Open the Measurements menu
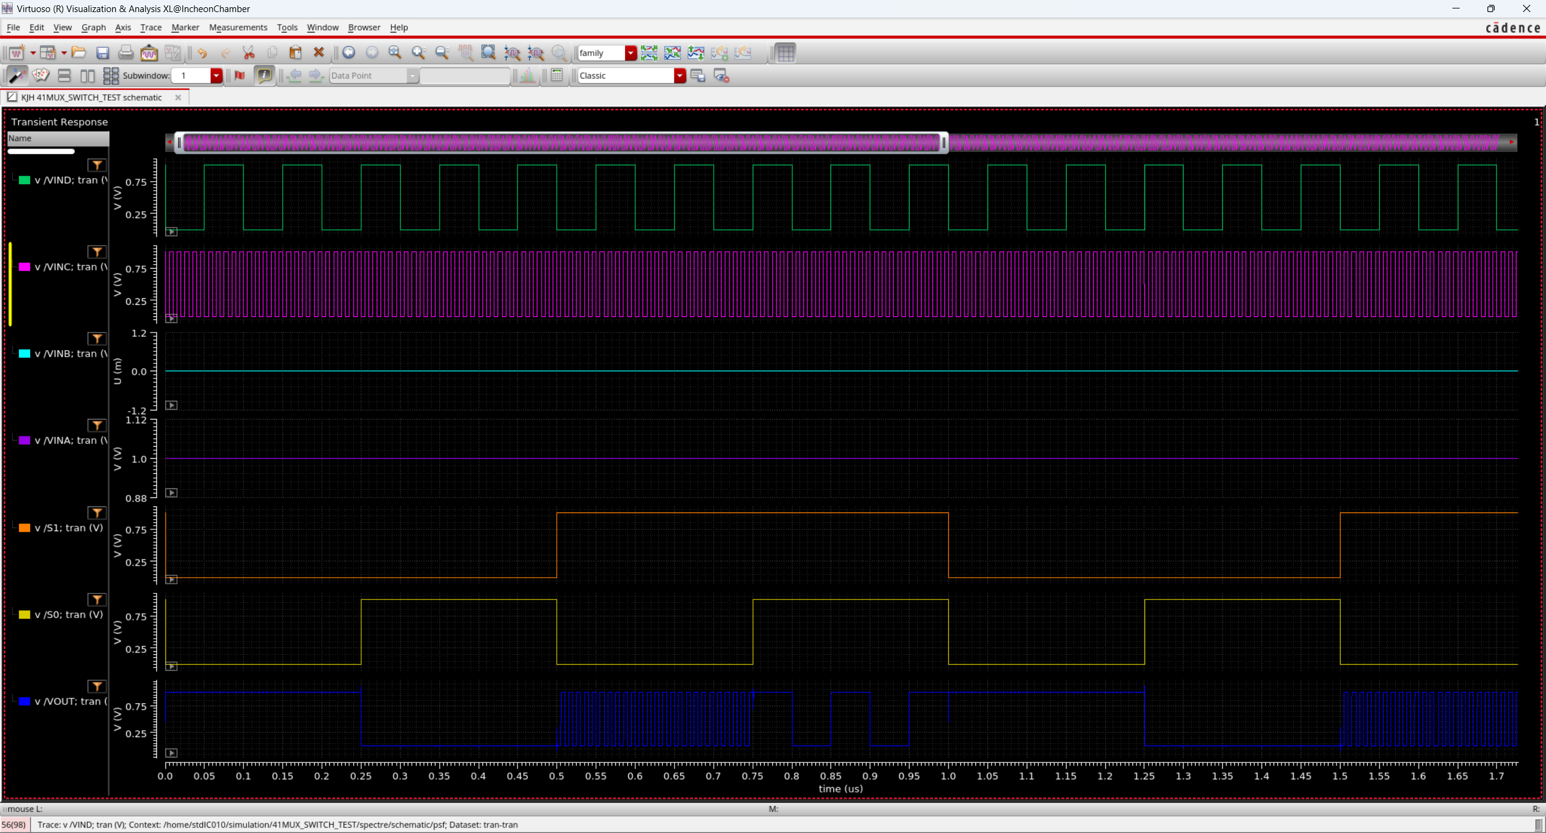 pyautogui.click(x=238, y=27)
